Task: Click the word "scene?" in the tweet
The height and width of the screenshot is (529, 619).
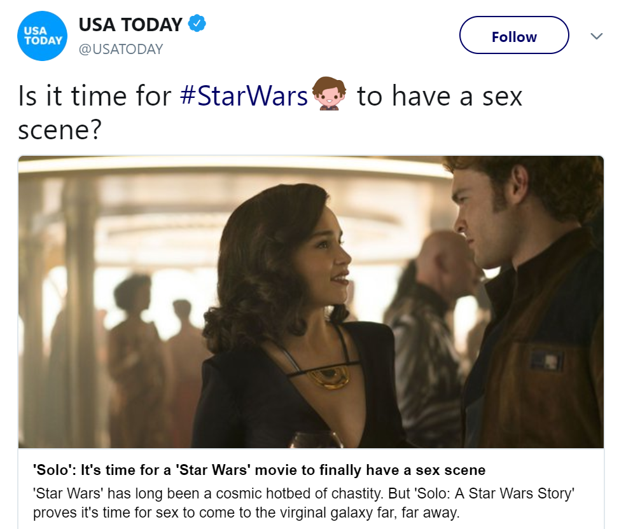Action: (59, 128)
